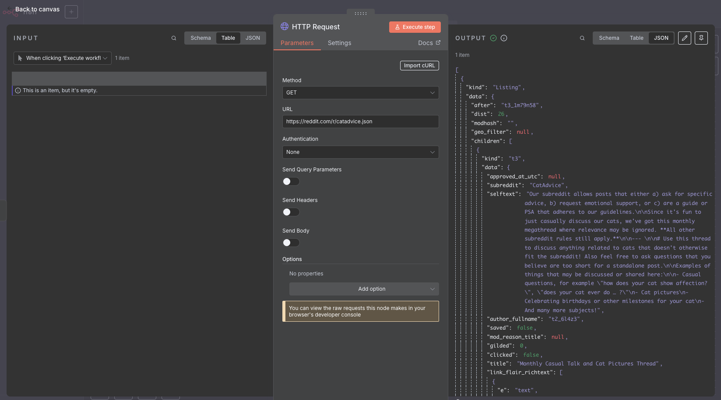Screen dimensions: 721x400
Task: Pin the output data with the pin icon
Action: [x=701, y=38]
